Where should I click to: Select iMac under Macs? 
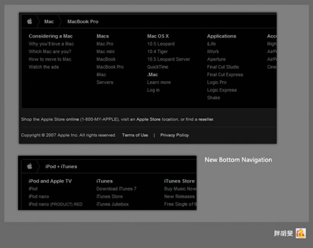pos(101,75)
